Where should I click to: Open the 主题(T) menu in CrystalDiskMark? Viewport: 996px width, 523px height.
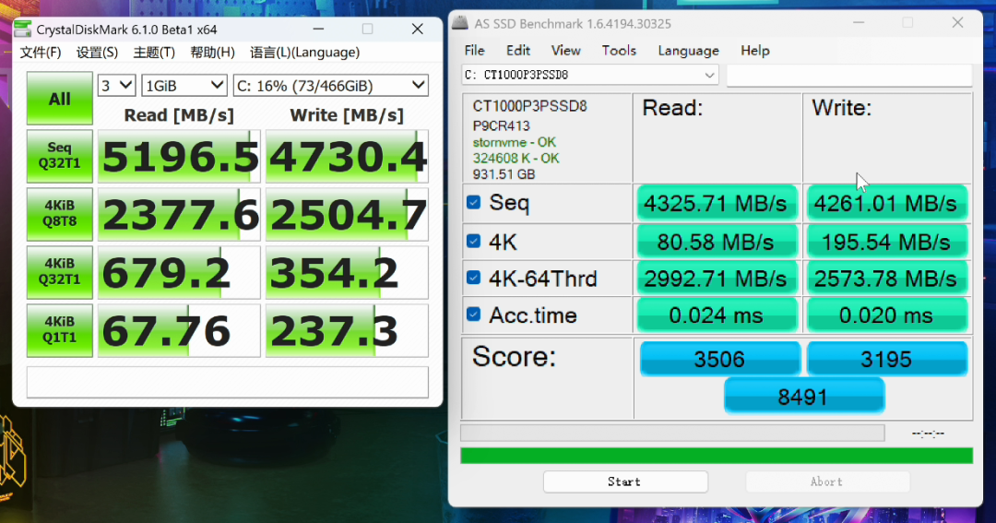click(x=154, y=52)
